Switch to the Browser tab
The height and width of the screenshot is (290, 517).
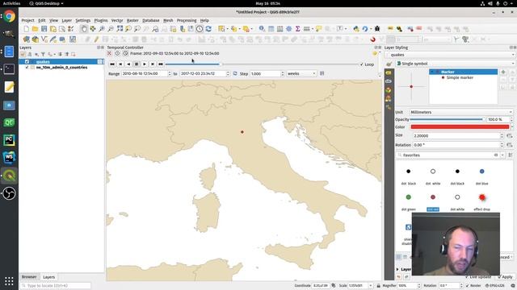pyautogui.click(x=29, y=277)
